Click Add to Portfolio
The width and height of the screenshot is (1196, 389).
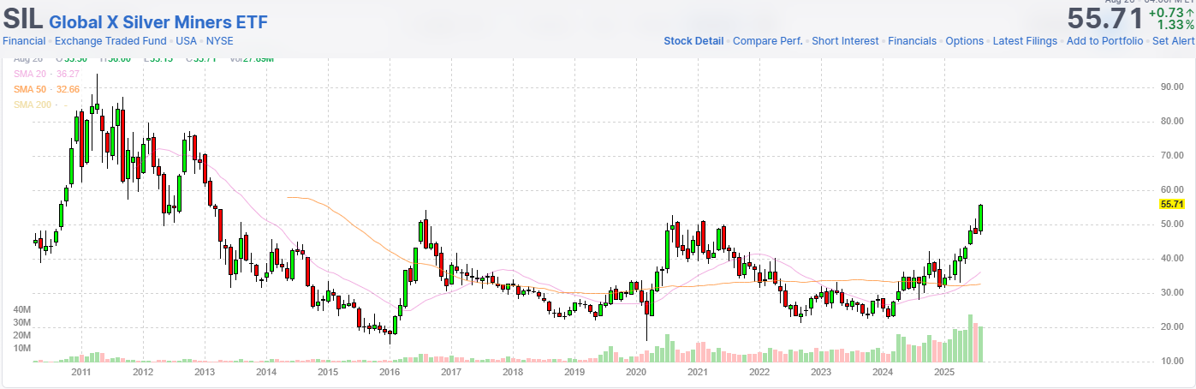(x=1104, y=41)
